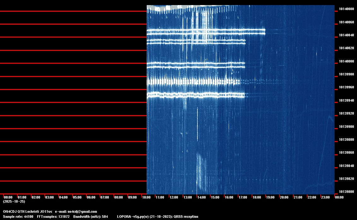Click the 03:00 time label
Screen dimensions: 357x220
pyautogui.click(x=50, y=197)
